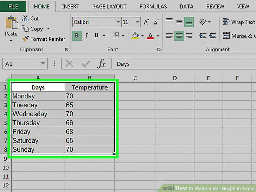Click Select All corner triangle
Screen dimensions: 256x192
point(7,78)
